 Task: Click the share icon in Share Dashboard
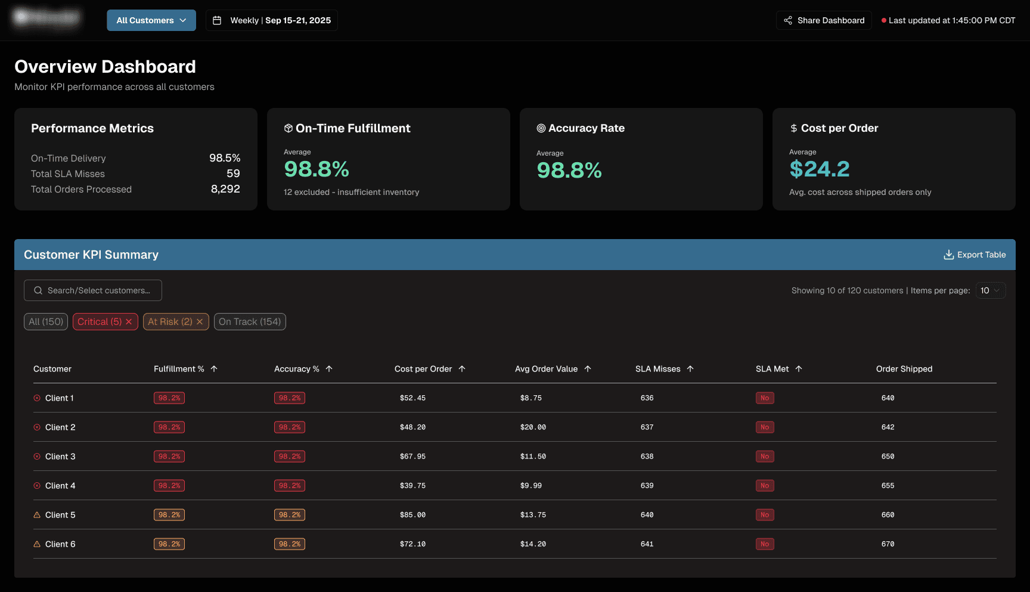coord(788,20)
